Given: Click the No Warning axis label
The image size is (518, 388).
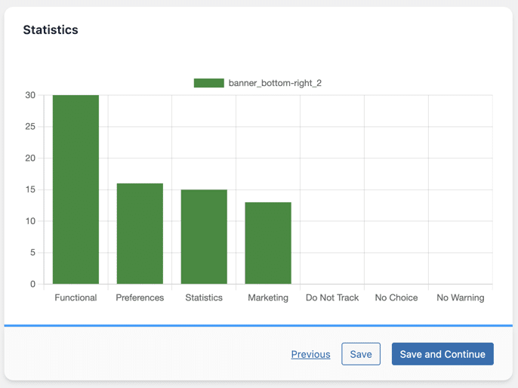Looking at the screenshot, I should [x=461, y=297].
